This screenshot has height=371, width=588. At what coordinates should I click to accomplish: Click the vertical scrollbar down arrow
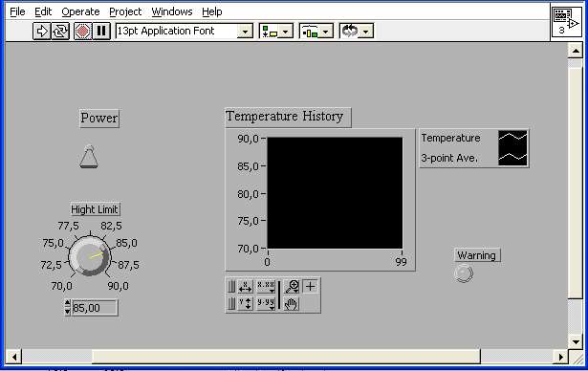[575, 341]
